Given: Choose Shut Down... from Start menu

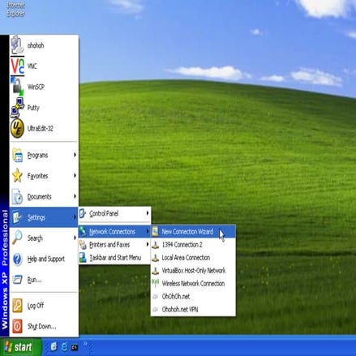Looking at the screenshot, I should click(44, 326).
